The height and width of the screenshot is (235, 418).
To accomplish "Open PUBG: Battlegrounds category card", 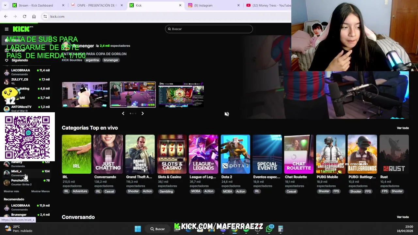I will coord(362,154).
